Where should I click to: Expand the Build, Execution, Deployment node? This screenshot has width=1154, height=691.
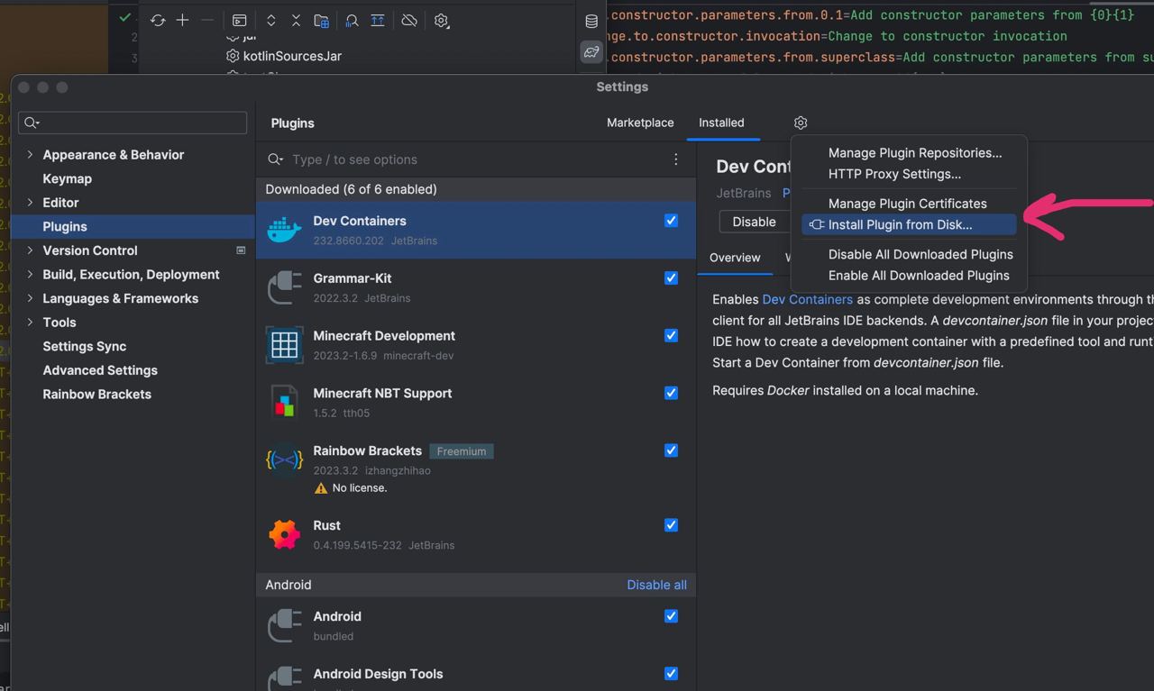(x=30, y=275)
